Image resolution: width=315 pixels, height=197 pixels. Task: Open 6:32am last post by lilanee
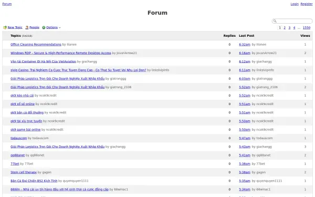click(x=245, y=45)
